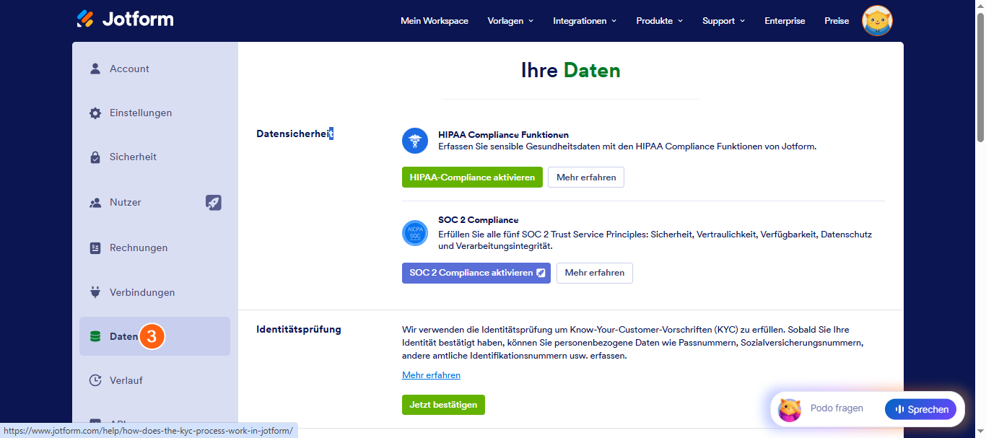Click HIPAA-Compliance aktivieren button
This screenshot has width=986, height=438.
click(472, 178)
